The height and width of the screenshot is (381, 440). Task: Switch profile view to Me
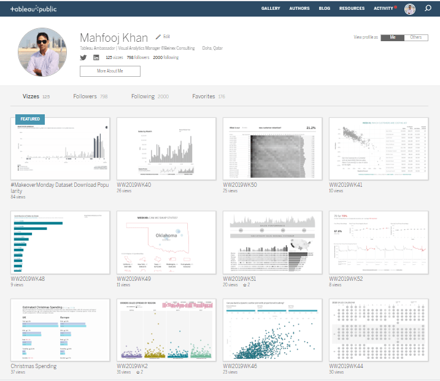coord(392,37)
